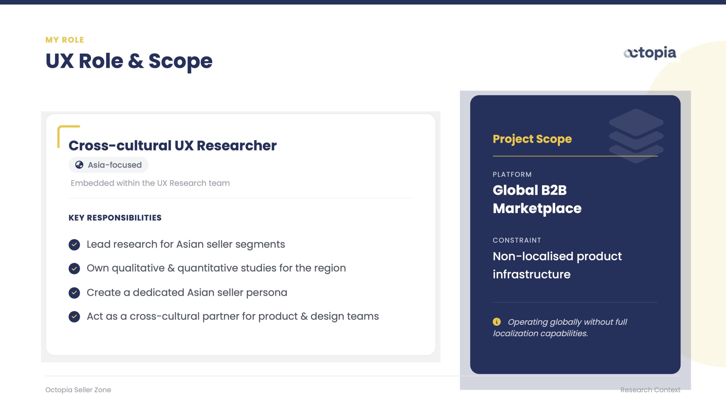The width and height of the screenshot is (726, 408).
Task: Click the globe icon in Asia-focused badge
Action: click(79, 165)
